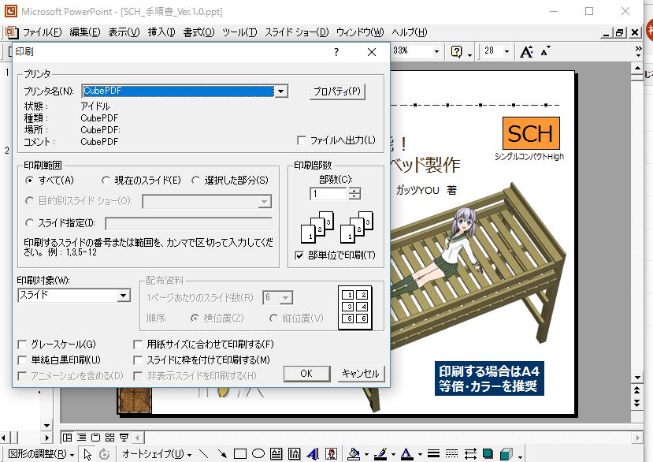Expand オートシェイプ(U) menu
Image resolution: width=653 pixels, height=462 pixels.
[x=157, y=453]
